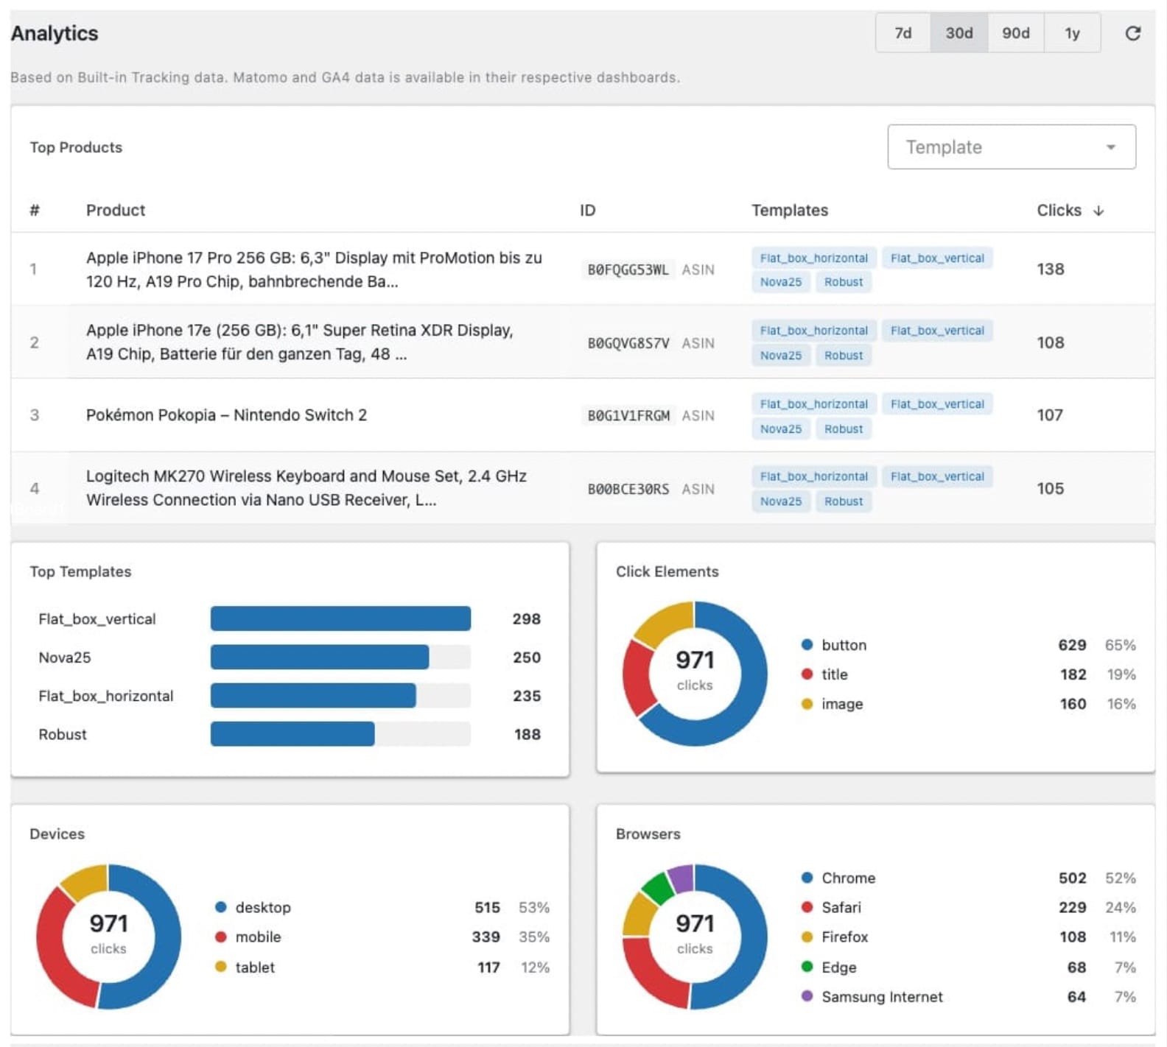The width and height of the screenshot is (1167, 1047).
Task: Click the green Edge legend dot
Action: (x=807, y=967)
